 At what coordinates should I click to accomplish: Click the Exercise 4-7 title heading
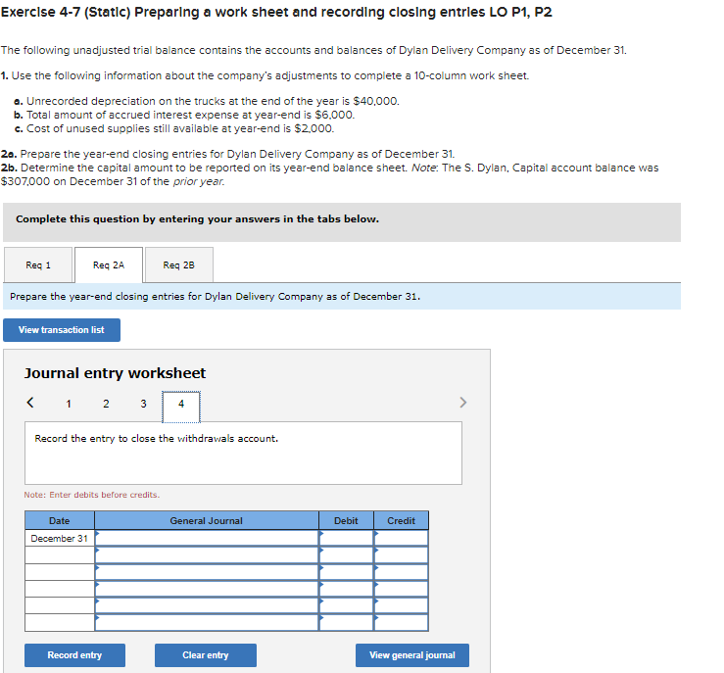point(276,12)
